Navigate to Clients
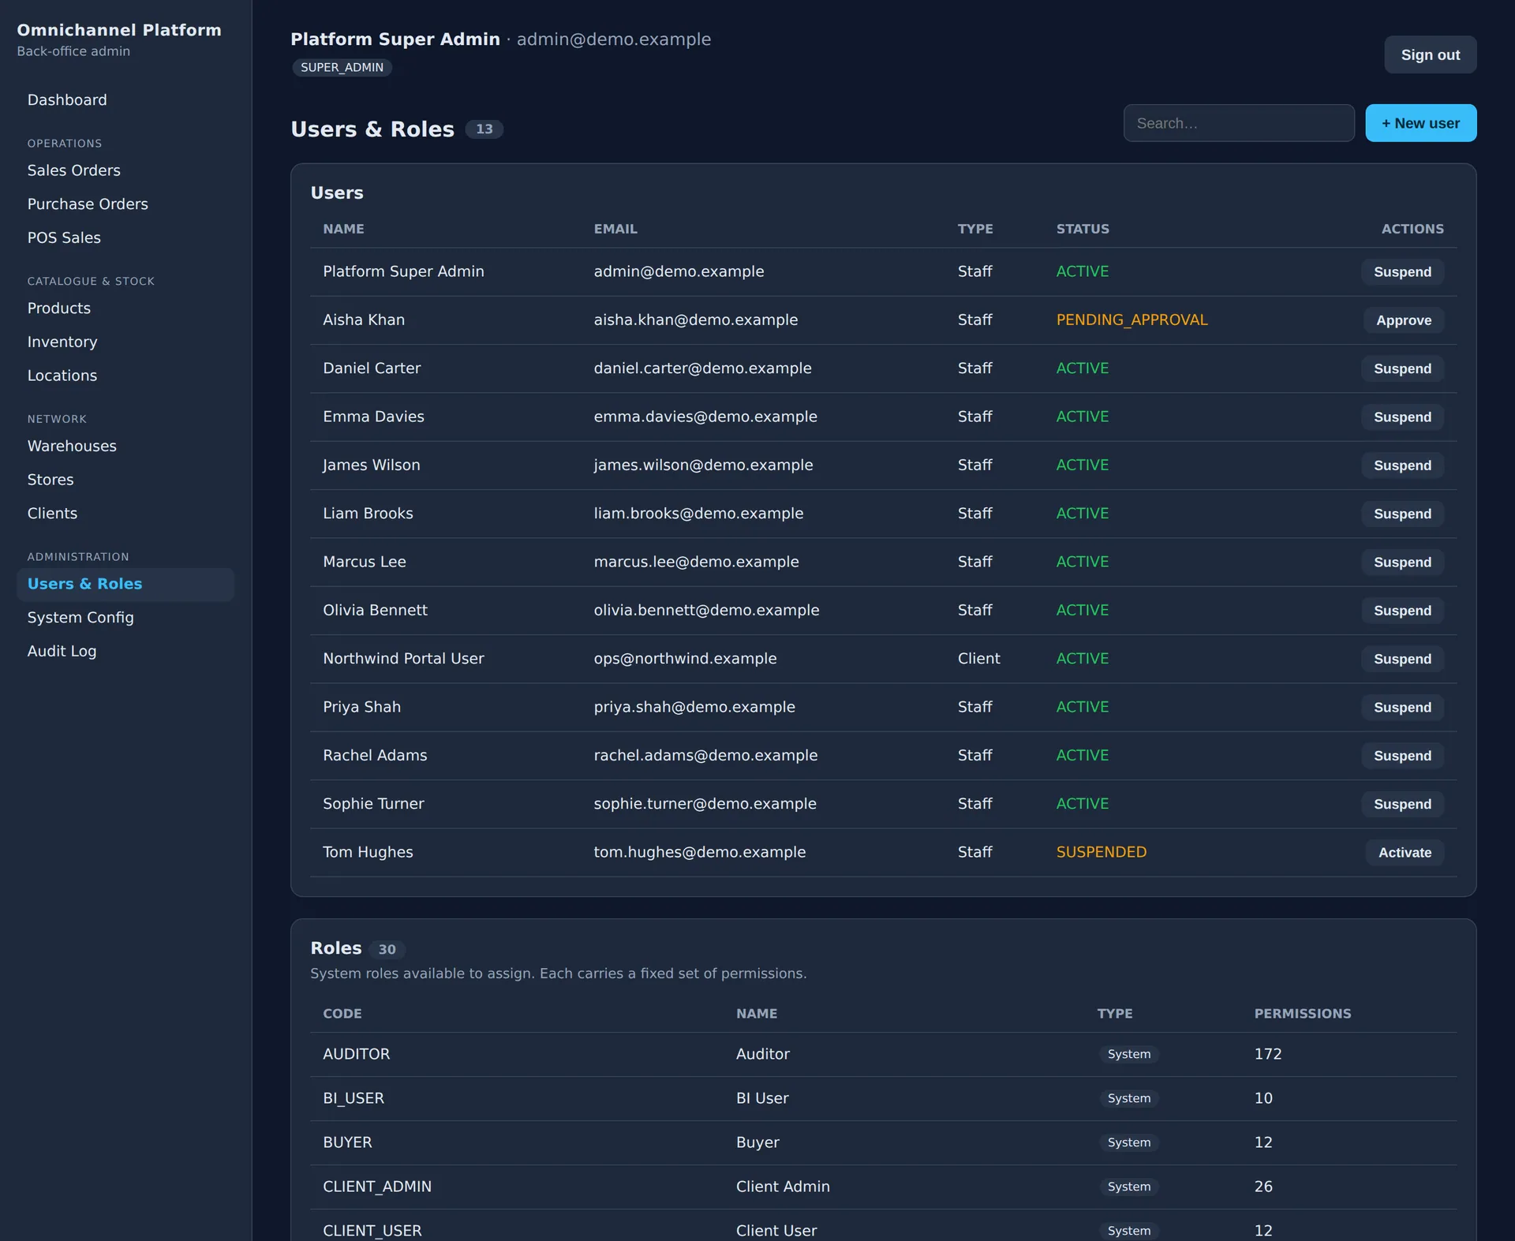Viewport: 1515px width, 1241px height. click(x=125, y=514)
